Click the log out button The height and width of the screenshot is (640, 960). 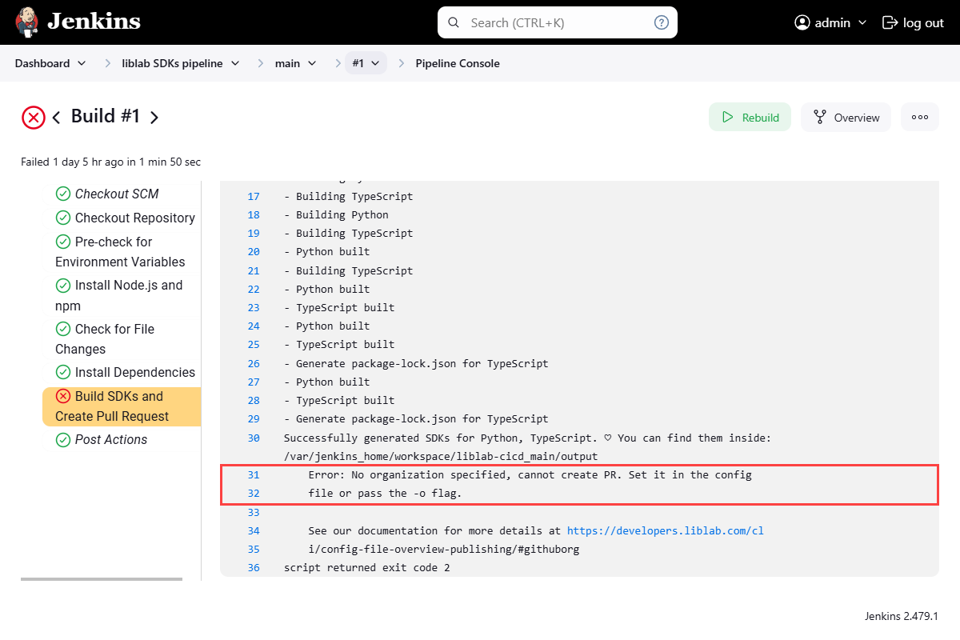coord(913,22)
